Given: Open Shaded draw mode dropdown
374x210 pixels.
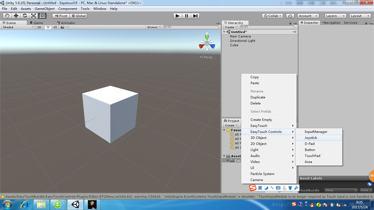Looking at the screenshot, I should pyautogui.click(x=18, y=27).
